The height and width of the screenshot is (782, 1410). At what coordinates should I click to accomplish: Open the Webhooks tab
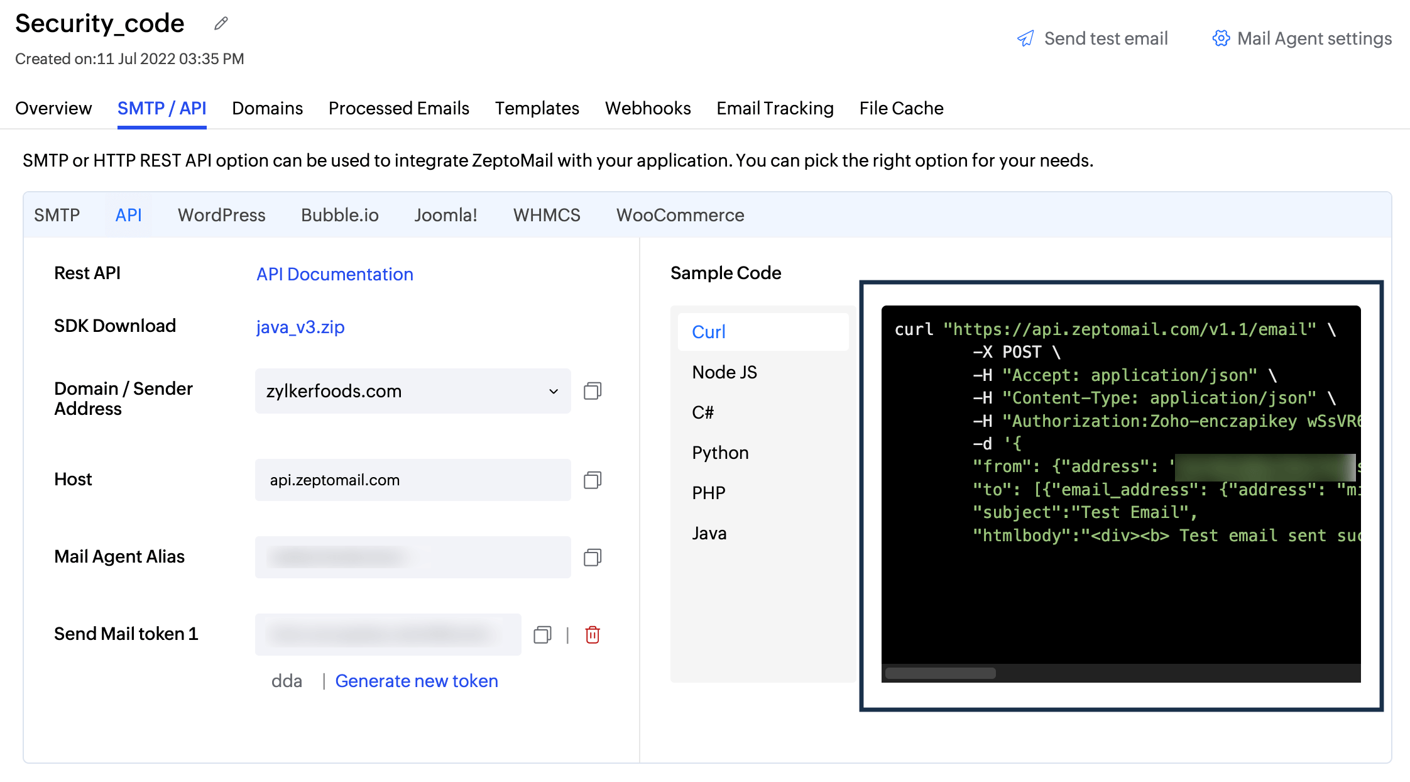pos(648,108)
